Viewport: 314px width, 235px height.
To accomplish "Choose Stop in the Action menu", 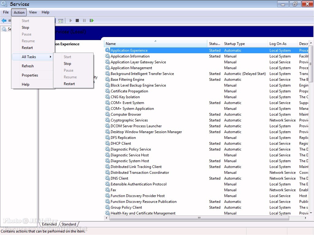I will tap(33, 27).
